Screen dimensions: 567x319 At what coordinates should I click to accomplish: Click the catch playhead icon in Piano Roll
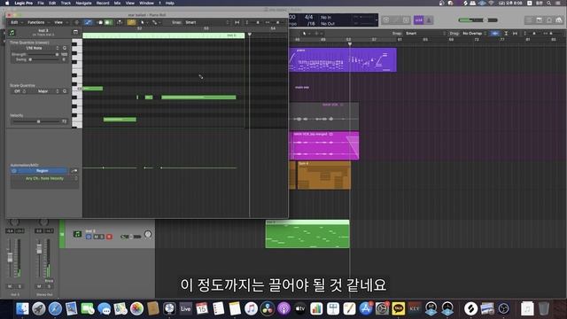120,22
